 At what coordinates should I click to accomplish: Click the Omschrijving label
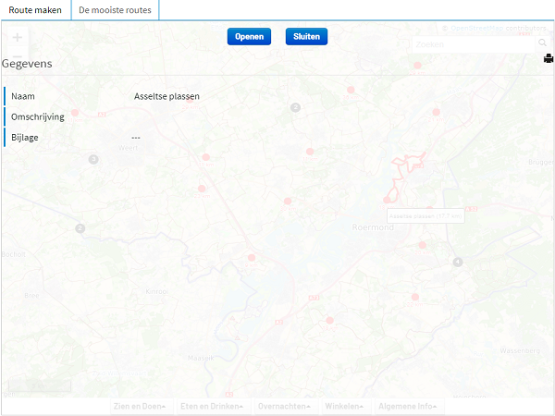(38, 116)
